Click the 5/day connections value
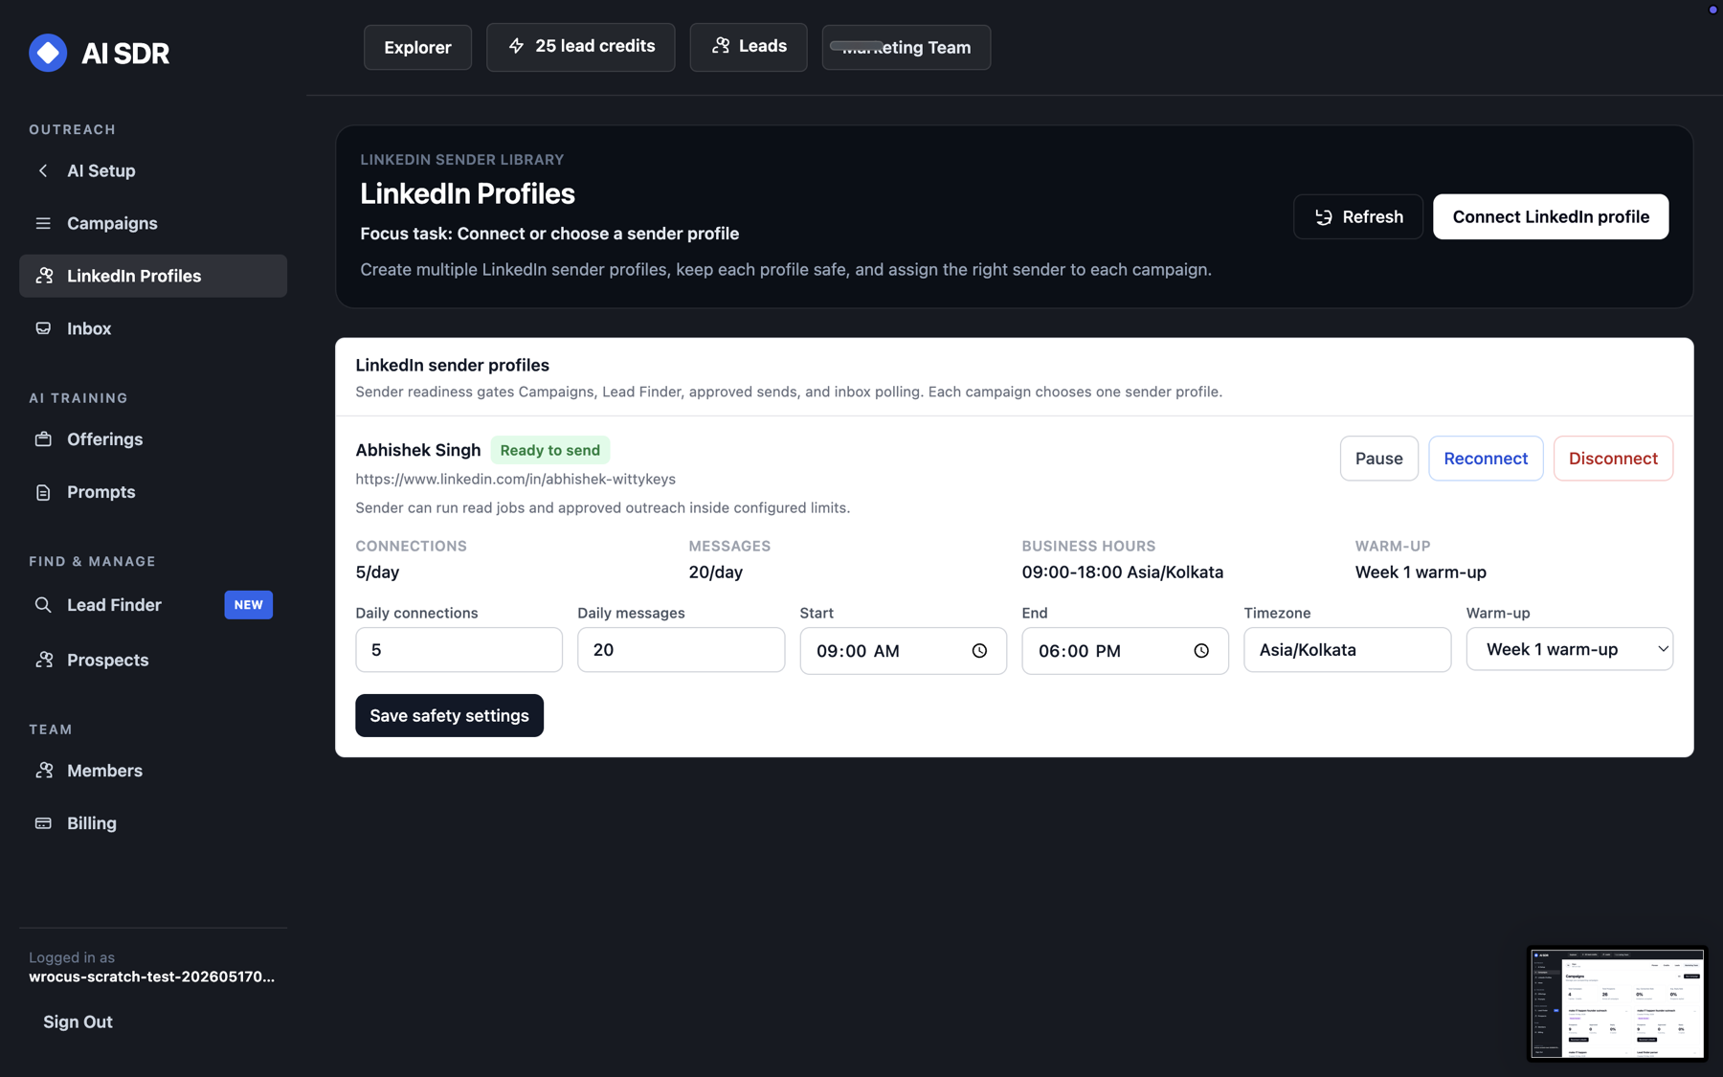1723x1077 pixels. click(x=377, y=572)
